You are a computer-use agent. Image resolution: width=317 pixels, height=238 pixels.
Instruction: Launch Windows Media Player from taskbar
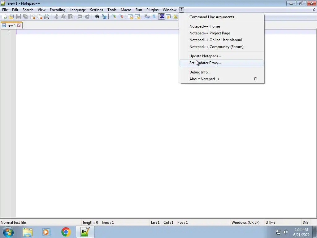[46, 232]
